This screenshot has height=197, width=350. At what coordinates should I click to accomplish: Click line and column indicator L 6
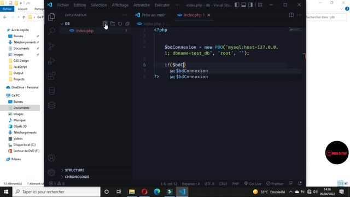click(169, 184)
